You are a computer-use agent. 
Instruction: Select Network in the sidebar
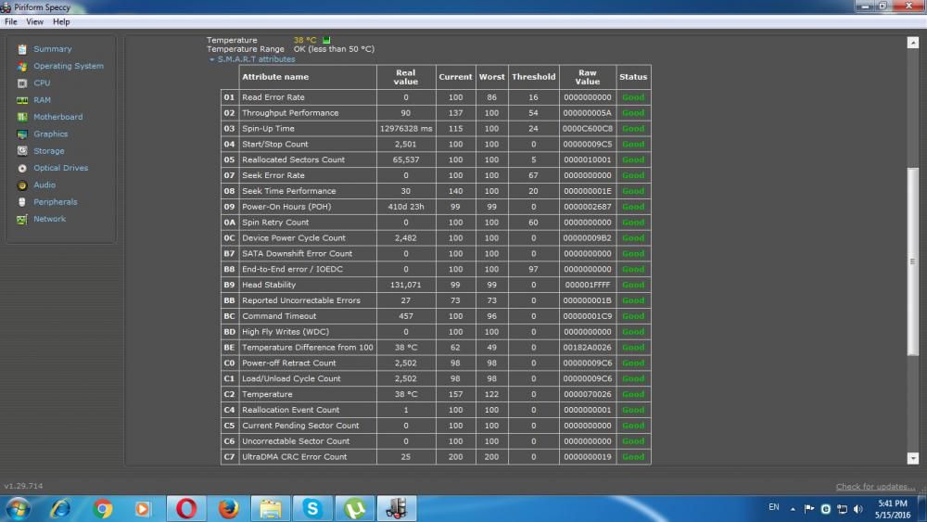point(49,219)
